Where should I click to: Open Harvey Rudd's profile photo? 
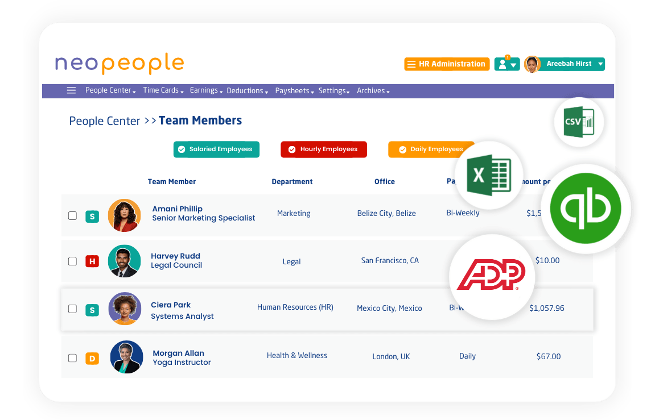124,261
